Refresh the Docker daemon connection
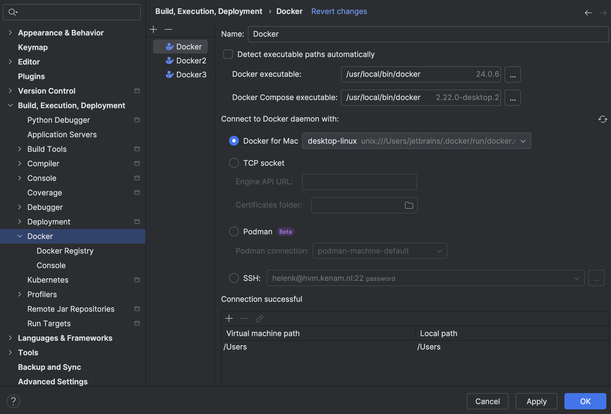 coord(602,119)
